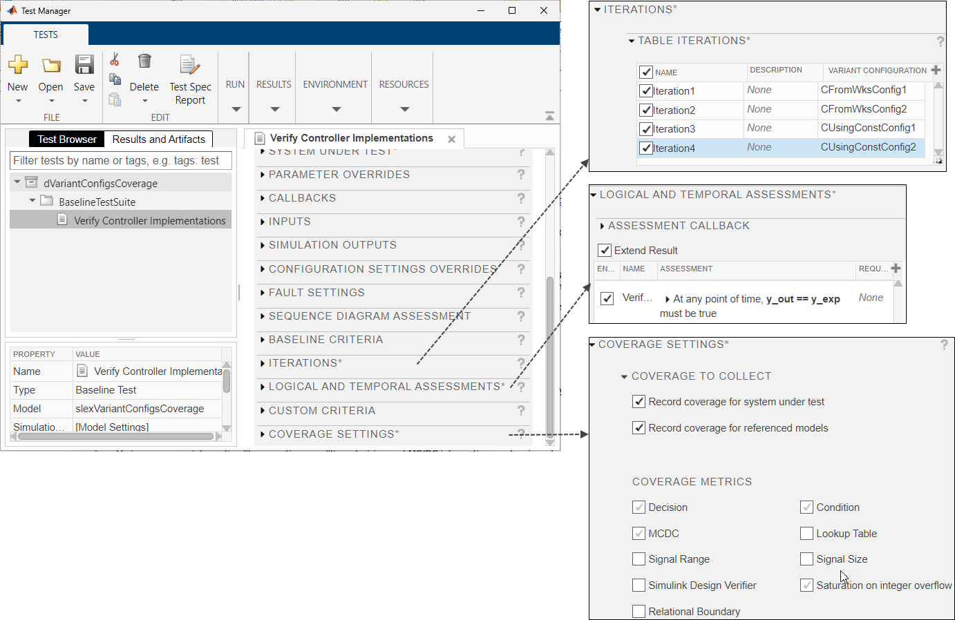The height and width of the screenshot is (620, 955).
Task: Enable the Signal Range coverage metric
Action: (x=639, y=559)
